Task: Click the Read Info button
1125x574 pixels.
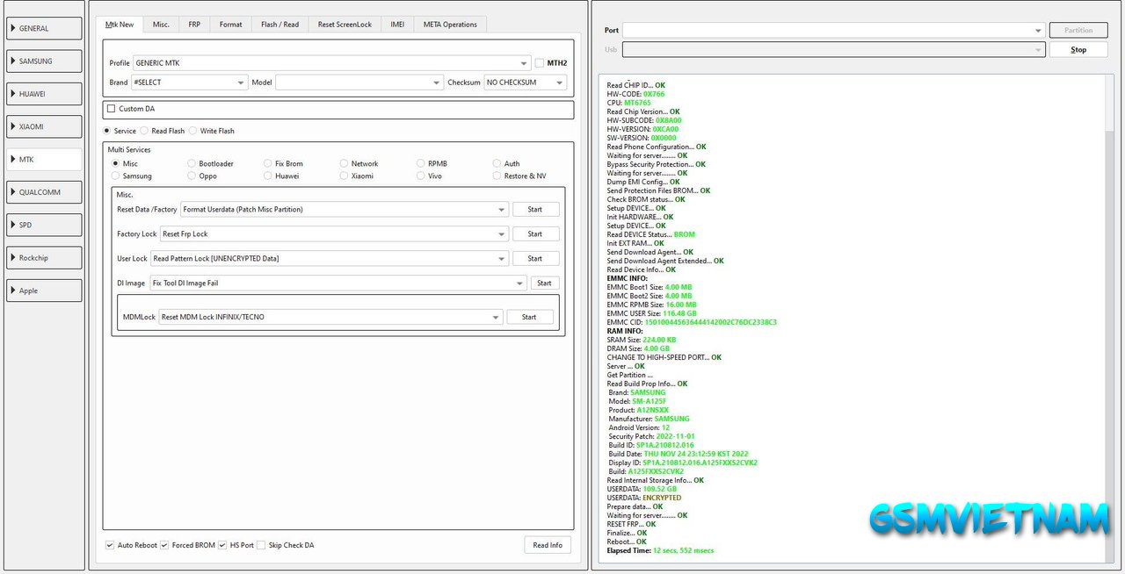Action: click(548, 545)
